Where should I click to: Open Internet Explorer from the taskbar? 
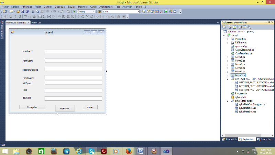(79, 151)
